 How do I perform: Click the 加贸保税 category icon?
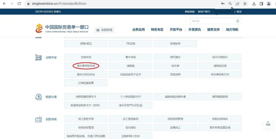pos(38,119)
